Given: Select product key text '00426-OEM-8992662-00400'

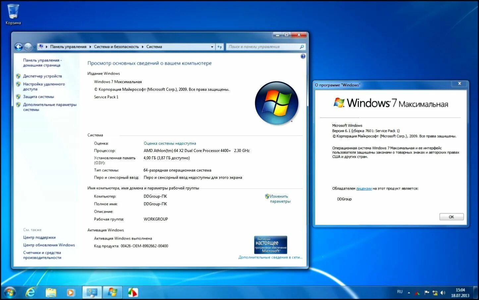Looking at the screenshot, I should click(x=144, y=246).
